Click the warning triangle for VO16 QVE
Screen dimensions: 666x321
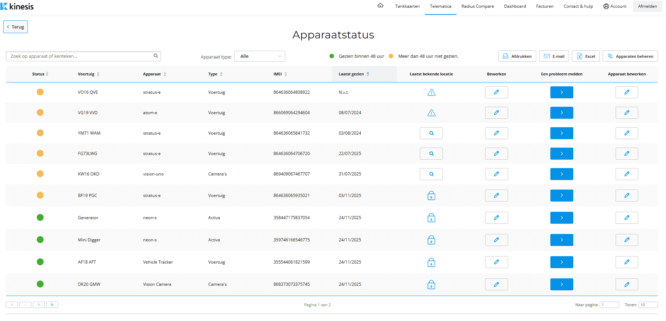431,92
